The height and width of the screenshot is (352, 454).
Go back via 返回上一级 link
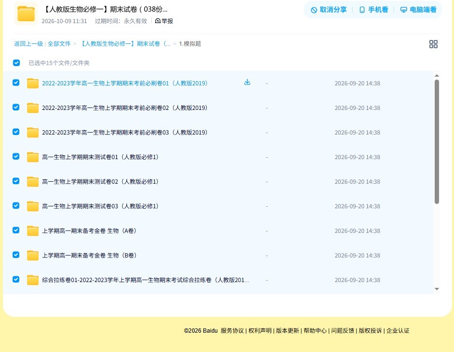click(x=28, y=44)
